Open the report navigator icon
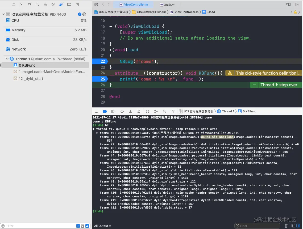 pos(77,4)
